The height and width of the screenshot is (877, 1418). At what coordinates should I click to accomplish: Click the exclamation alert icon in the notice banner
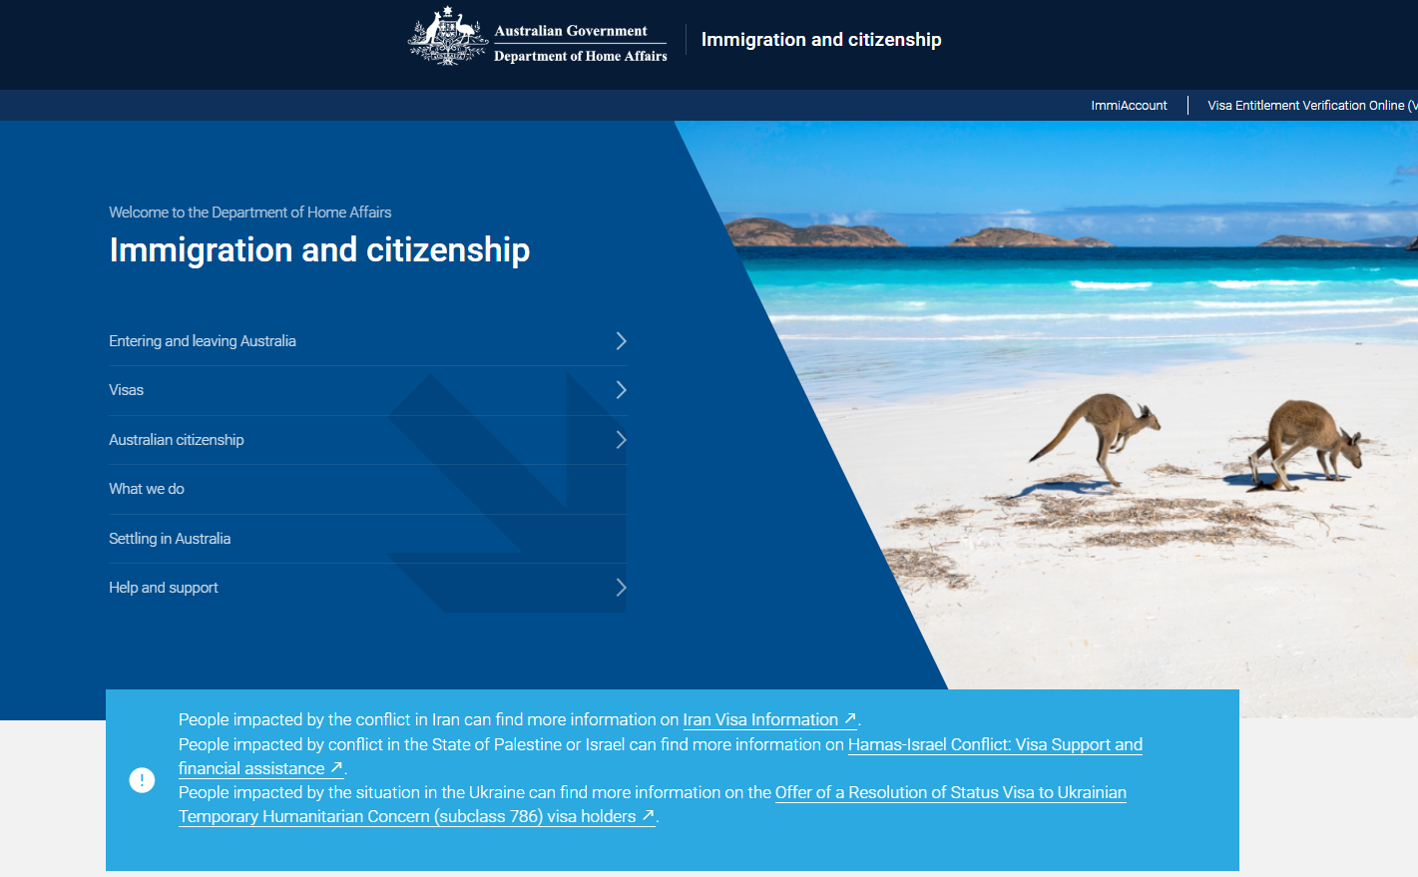click(142, 780)
